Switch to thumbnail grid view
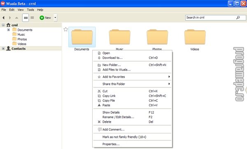This screenshot has height=149, width=247. 26,18
